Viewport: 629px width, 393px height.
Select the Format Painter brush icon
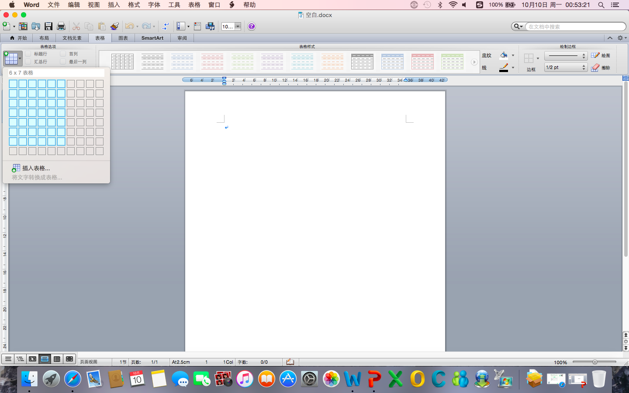114,26
